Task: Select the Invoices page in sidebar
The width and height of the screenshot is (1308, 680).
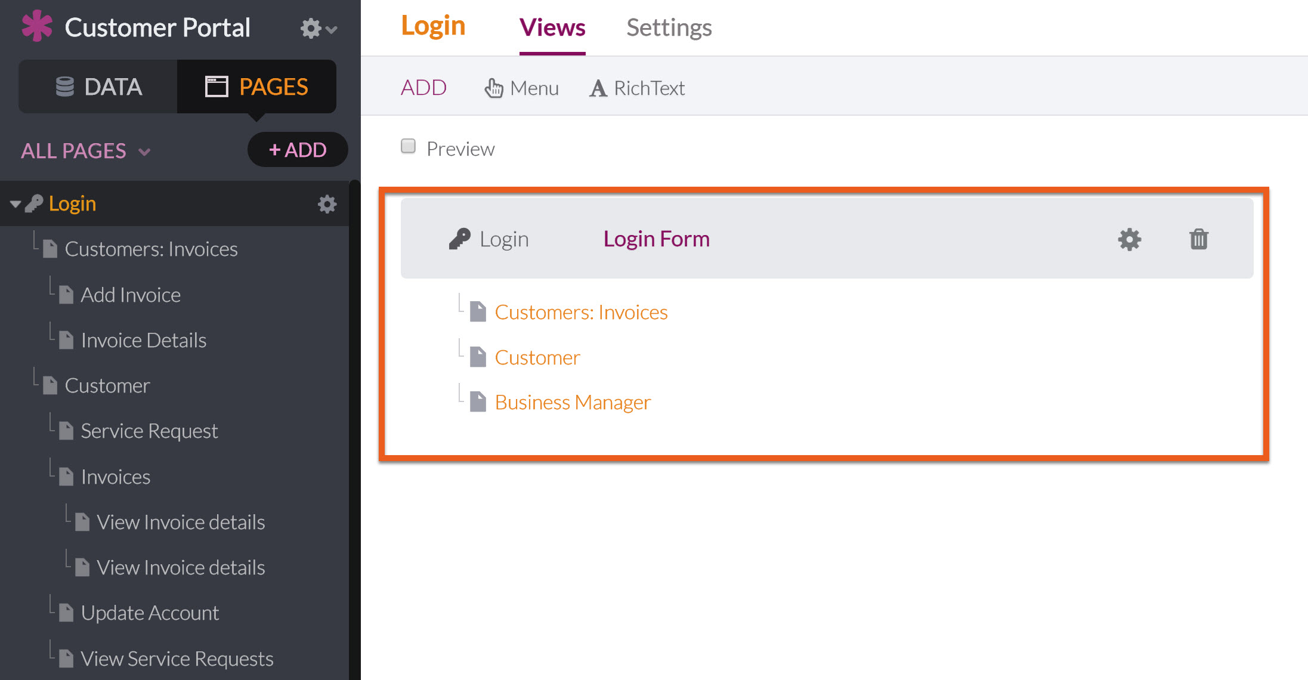Action: [116, 477]
